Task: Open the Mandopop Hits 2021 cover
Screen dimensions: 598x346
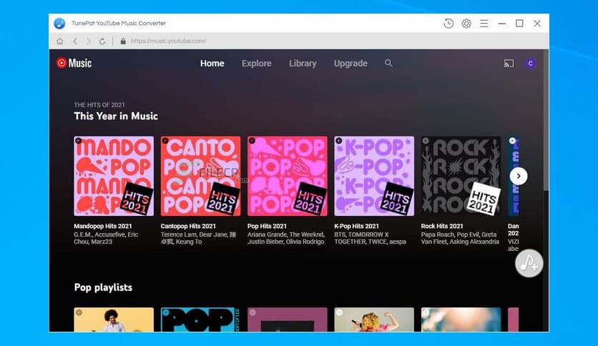Action: [x=114, y=176]
